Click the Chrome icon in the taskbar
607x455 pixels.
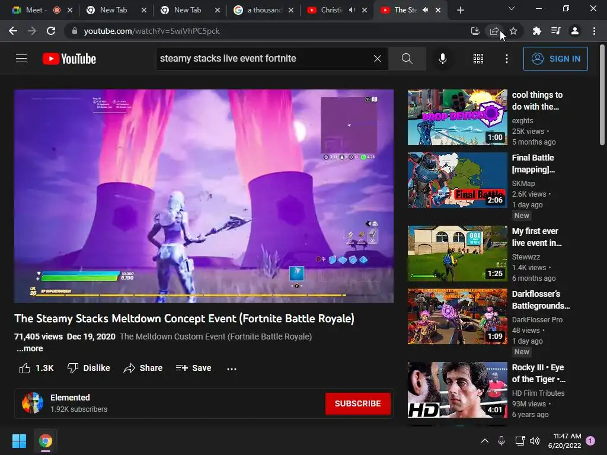coord(45,441)
